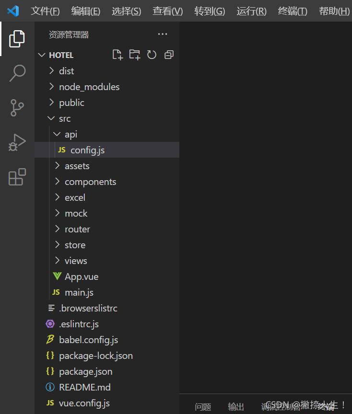Open the Explorer view in activity bar

pyautogui.click(x=17, y=39)
